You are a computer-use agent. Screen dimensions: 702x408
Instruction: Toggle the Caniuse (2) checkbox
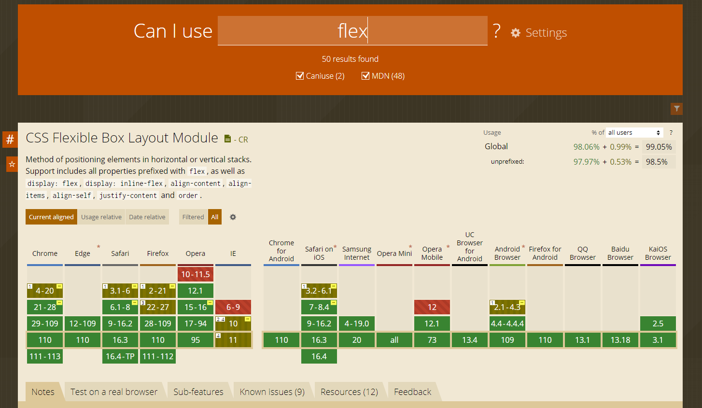point(300,76)
